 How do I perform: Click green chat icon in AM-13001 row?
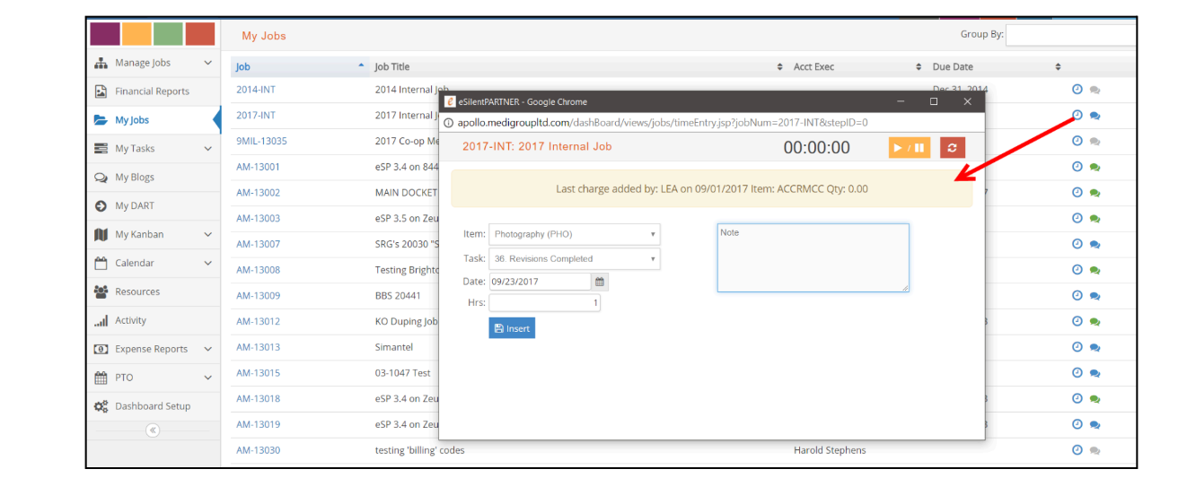1095,167
